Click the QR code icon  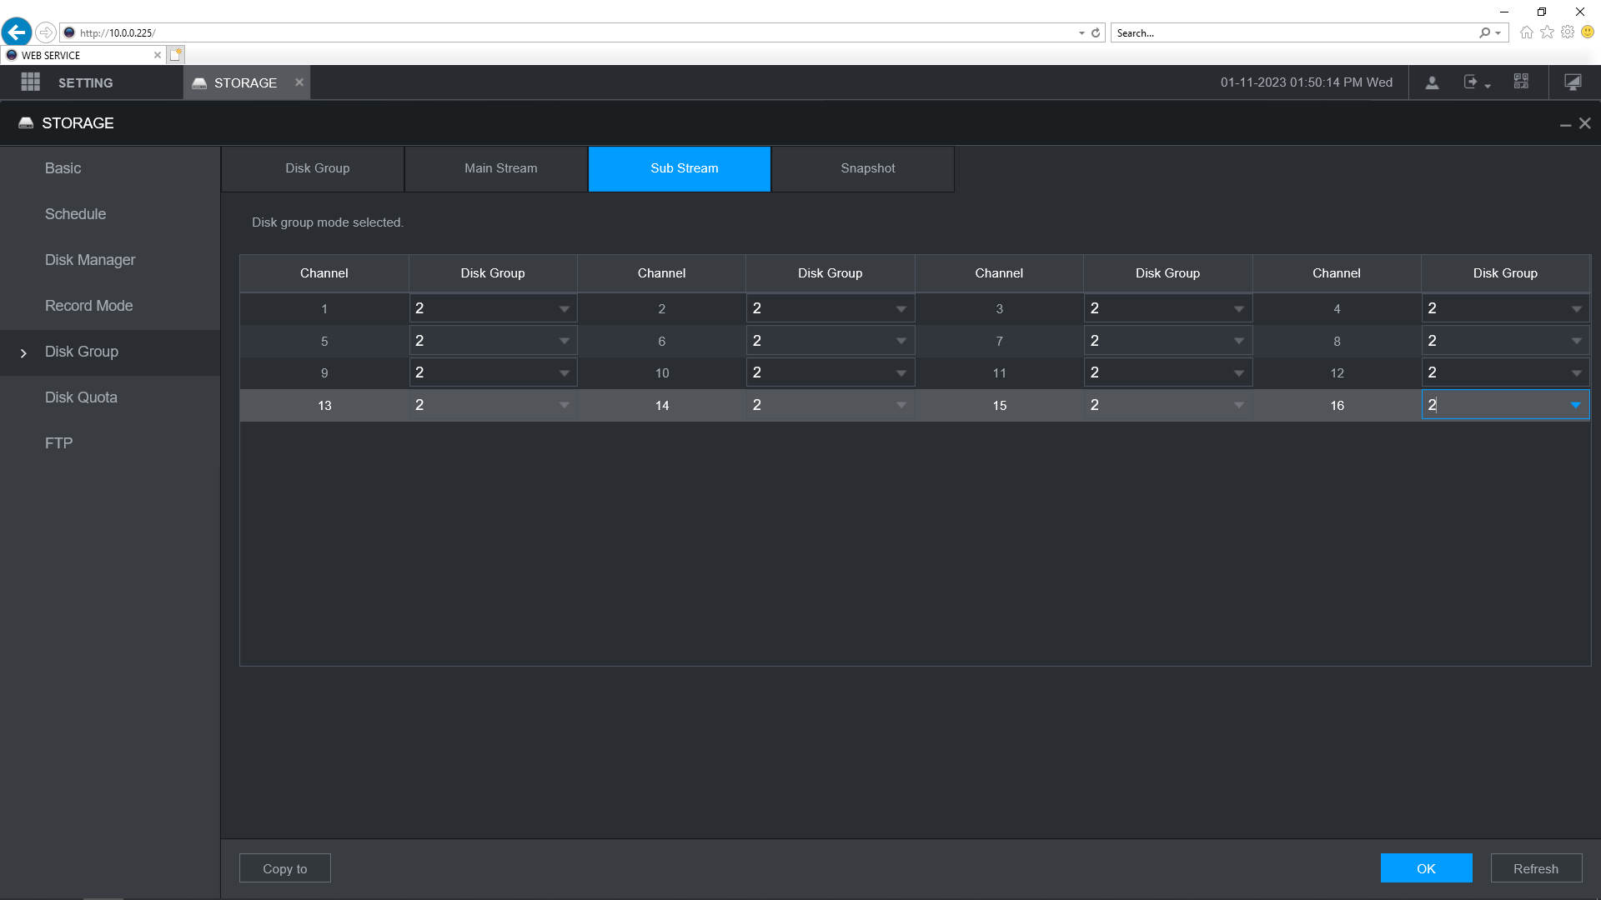[x=1521, y=82]
